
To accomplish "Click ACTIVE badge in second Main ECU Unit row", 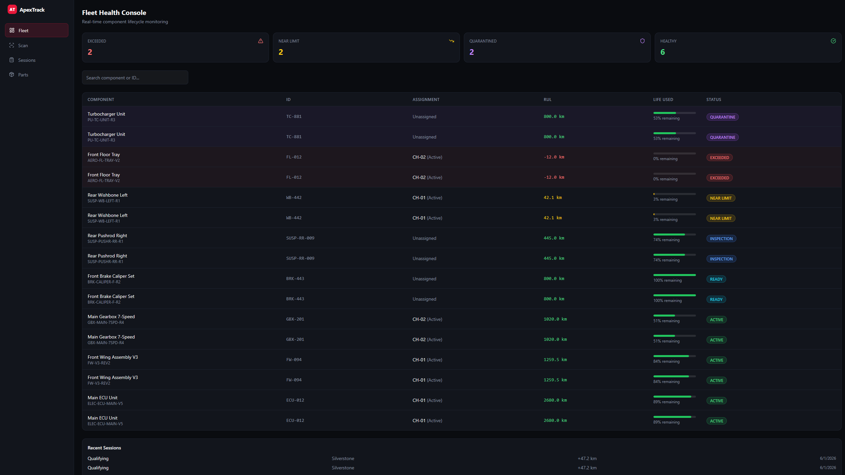I will [717, 421].
